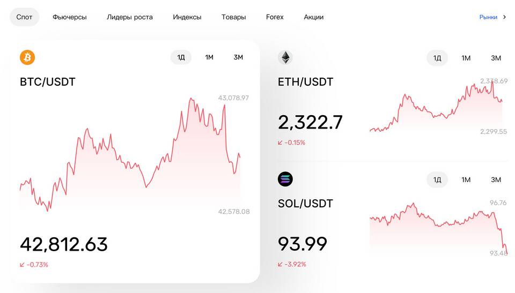Viewport: 515px width, 293px height.
Task: Open the BTC/USDT pair title
Action: coord(48,82)
